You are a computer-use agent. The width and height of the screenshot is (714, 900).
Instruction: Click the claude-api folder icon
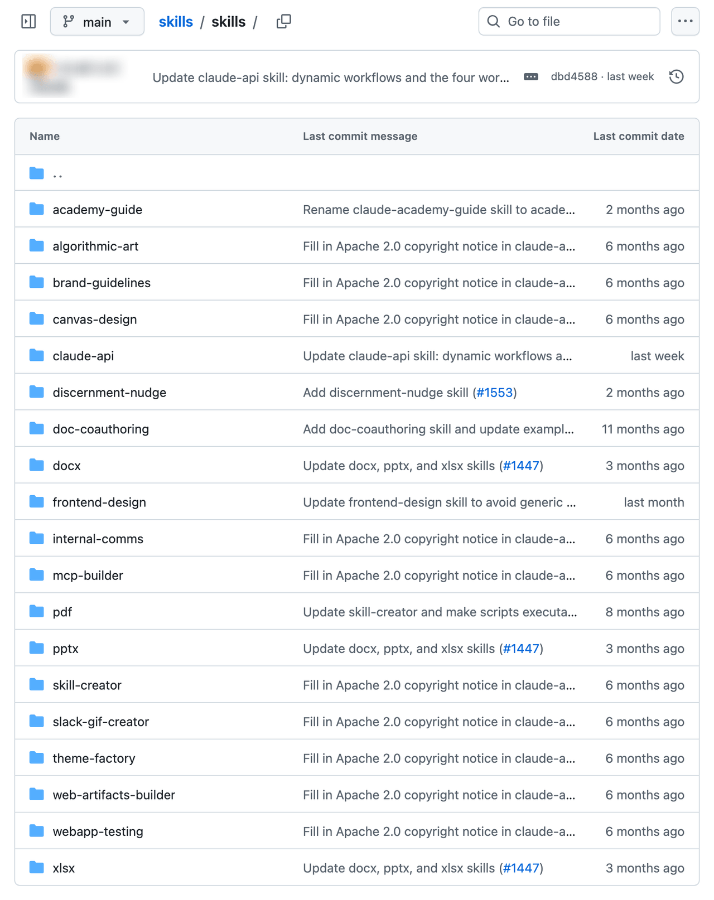[x=37, y=356]
